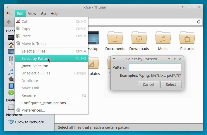Open the Go menu

click(43, 14)
